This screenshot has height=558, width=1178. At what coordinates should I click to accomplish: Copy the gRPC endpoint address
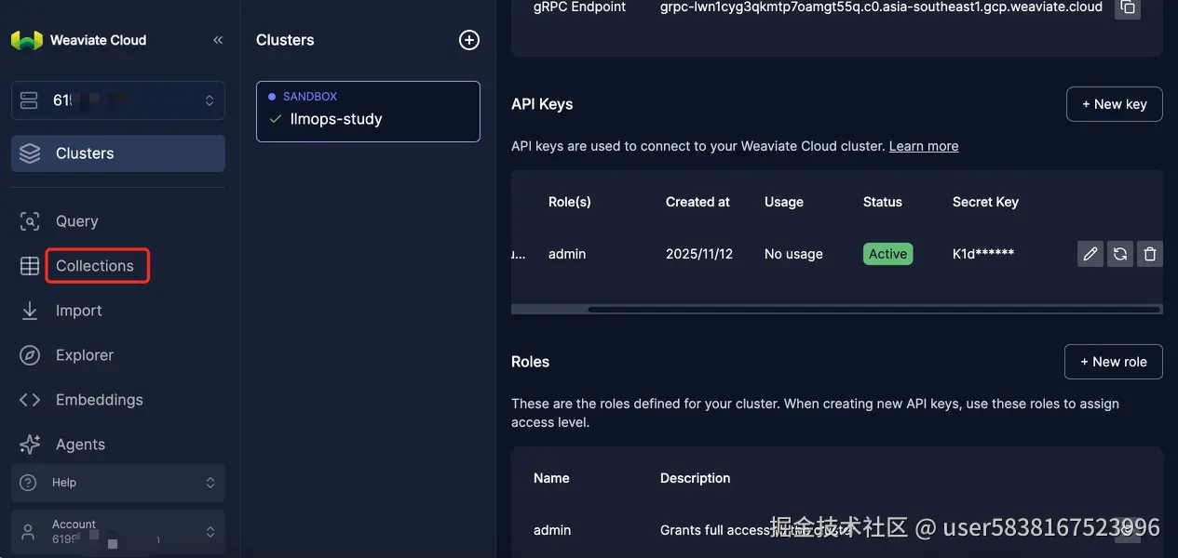click(1128, 7)
